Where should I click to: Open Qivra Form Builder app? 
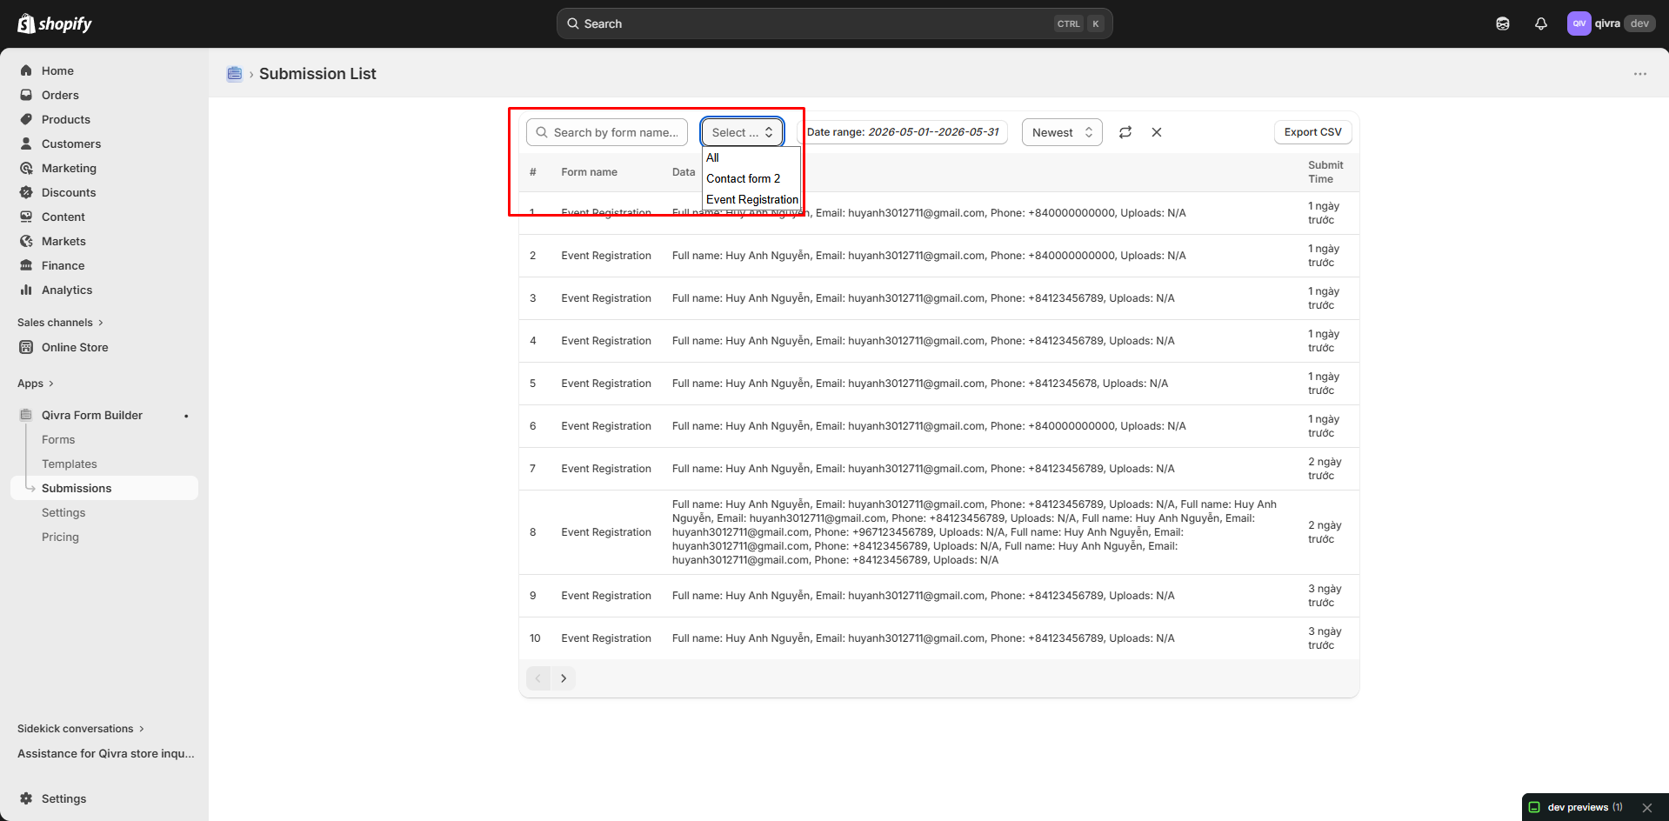point(92,415)
